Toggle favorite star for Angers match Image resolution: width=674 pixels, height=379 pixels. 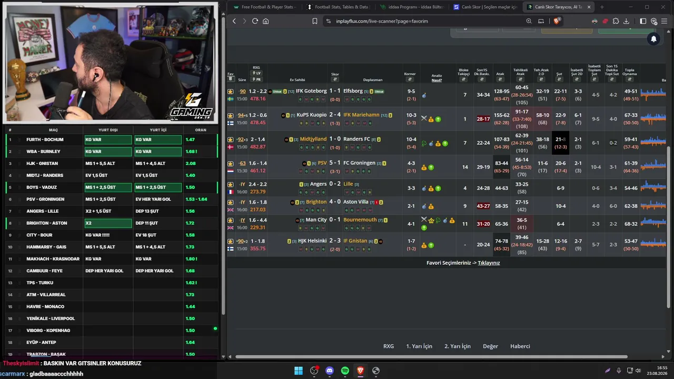pos(230,185)
